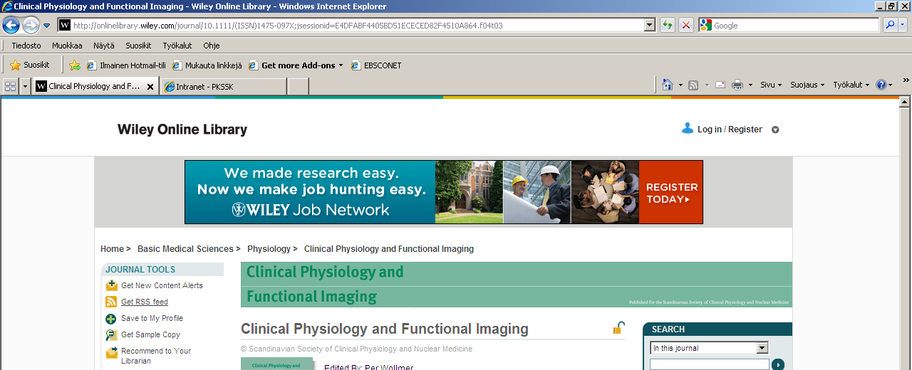
Task: Click REGISTER TODAY on the banner
Action: (x=671, y=193)
